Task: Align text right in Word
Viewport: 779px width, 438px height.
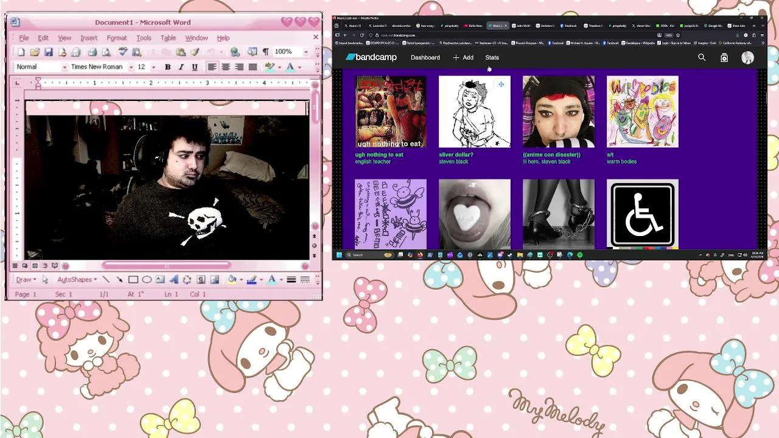Action: pyautogui.click(x=239, y=67)
